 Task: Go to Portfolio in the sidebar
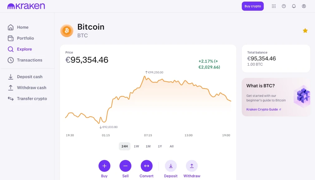[x=25, y=38]
